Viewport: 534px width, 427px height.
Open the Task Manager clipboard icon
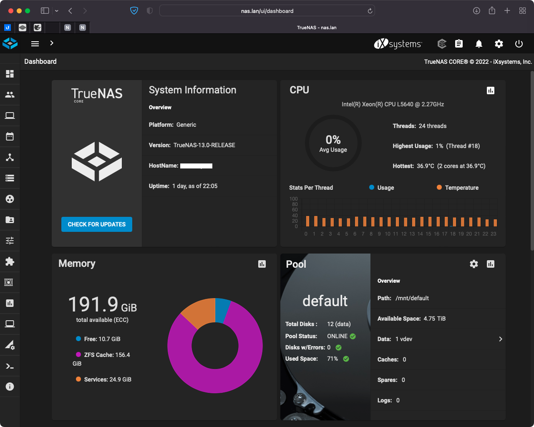[x=459, y=43]
